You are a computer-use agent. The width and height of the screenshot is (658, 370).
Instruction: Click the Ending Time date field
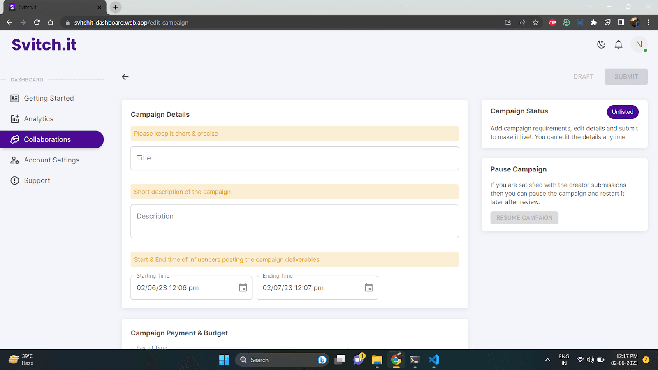[317, 288]
